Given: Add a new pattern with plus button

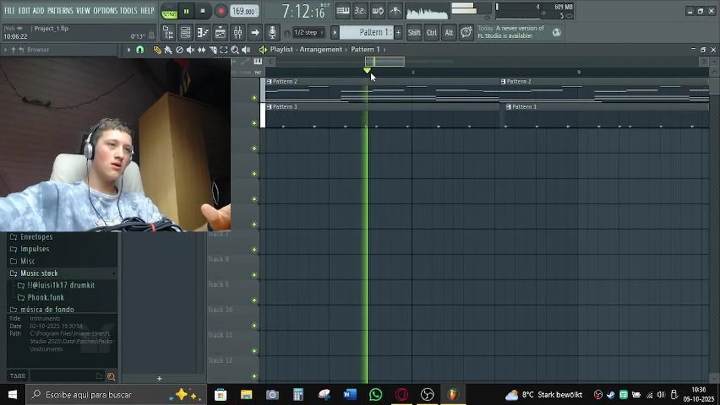Looking at the screenshot, I should 398,33.
